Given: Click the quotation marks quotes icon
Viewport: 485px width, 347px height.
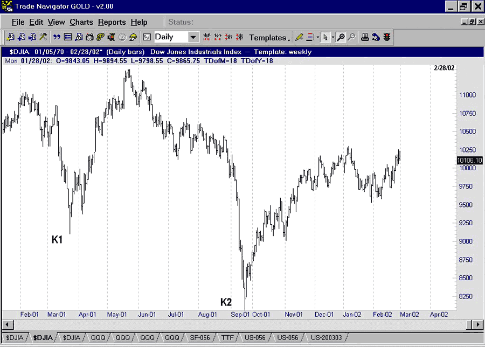Looking at the screenshot, I should [x=57, y=37].
